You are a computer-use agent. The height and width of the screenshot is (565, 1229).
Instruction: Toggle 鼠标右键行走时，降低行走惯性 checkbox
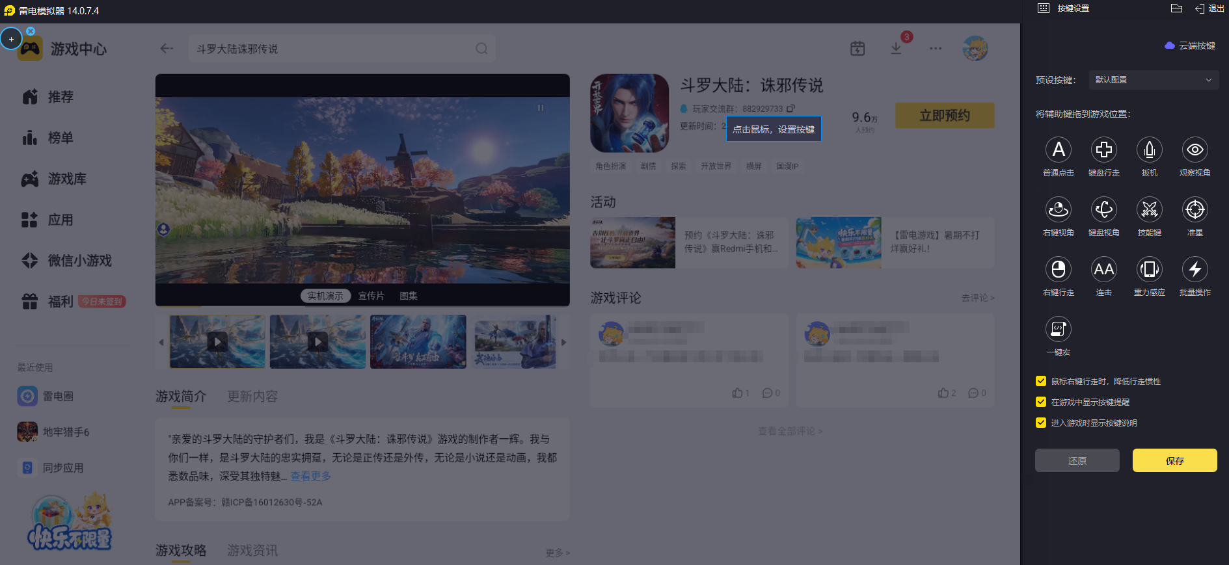[1041, 382]
